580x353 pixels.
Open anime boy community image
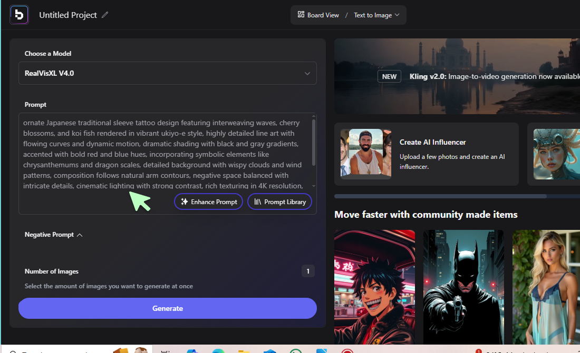pos(374,287)
